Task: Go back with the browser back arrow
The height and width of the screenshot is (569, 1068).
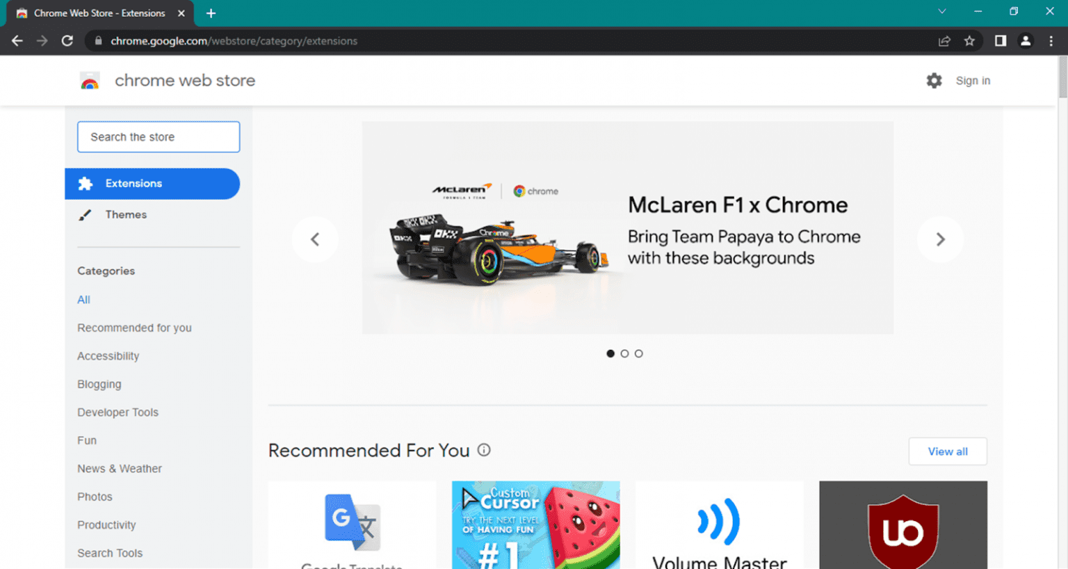Action: (17, 41)
